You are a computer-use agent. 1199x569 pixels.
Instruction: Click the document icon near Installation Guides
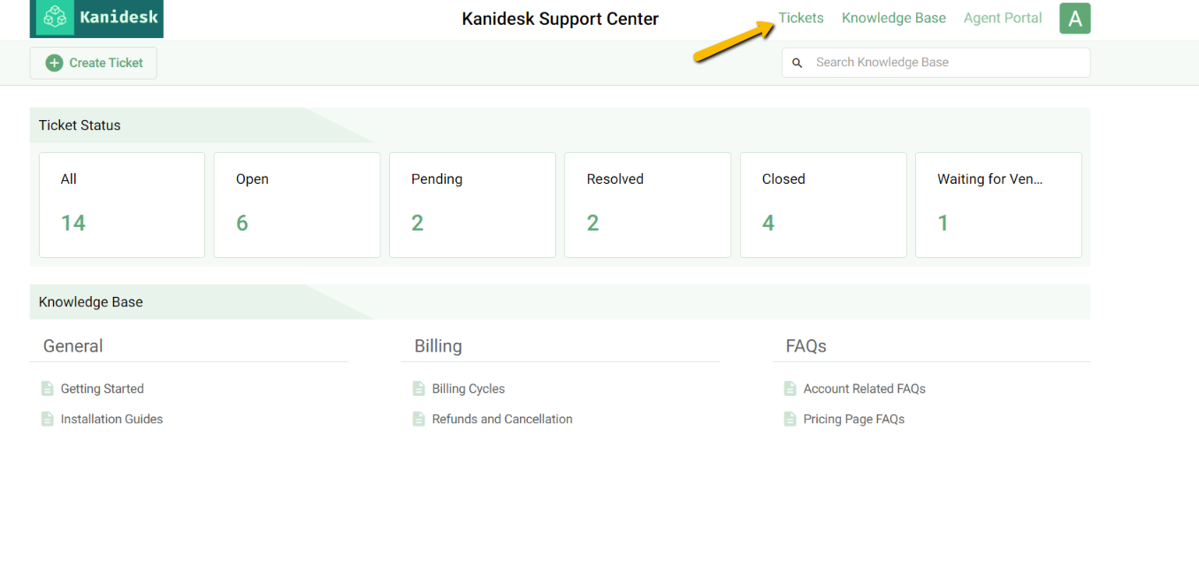click(x=47, y=419)
